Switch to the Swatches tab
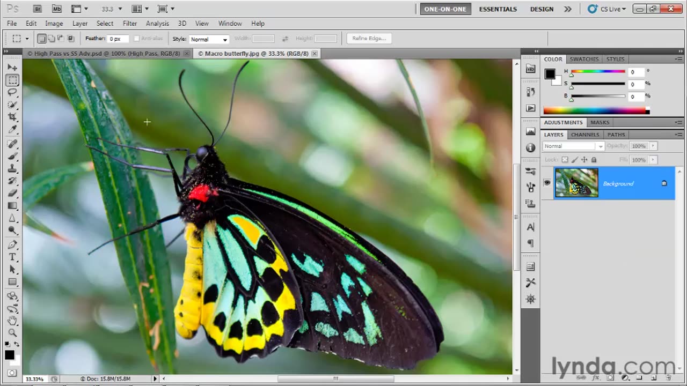The height and width of the screenshot is (386, 687). (584, 59)
